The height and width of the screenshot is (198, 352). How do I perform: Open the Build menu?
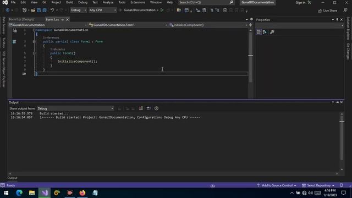click(70, 2)
